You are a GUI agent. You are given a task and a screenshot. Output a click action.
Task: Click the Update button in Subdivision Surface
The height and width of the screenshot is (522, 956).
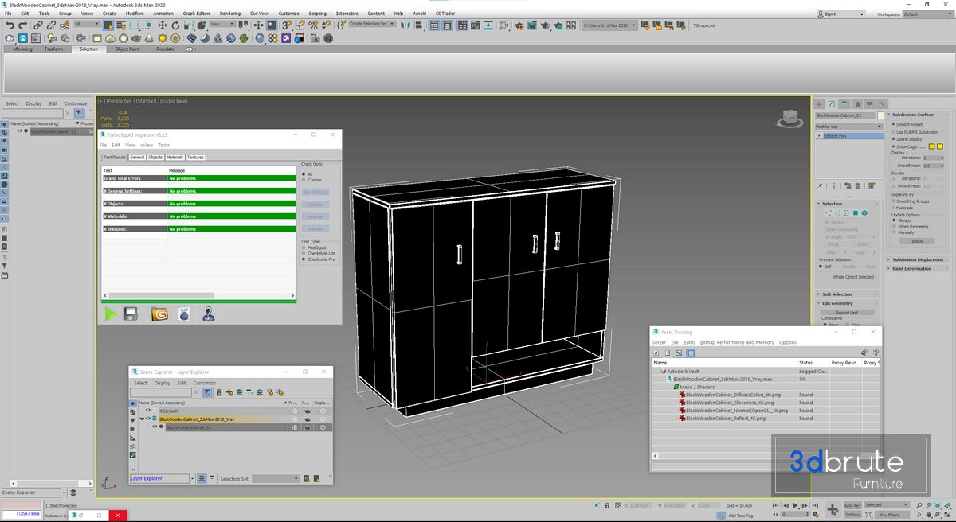click(917, 241)
